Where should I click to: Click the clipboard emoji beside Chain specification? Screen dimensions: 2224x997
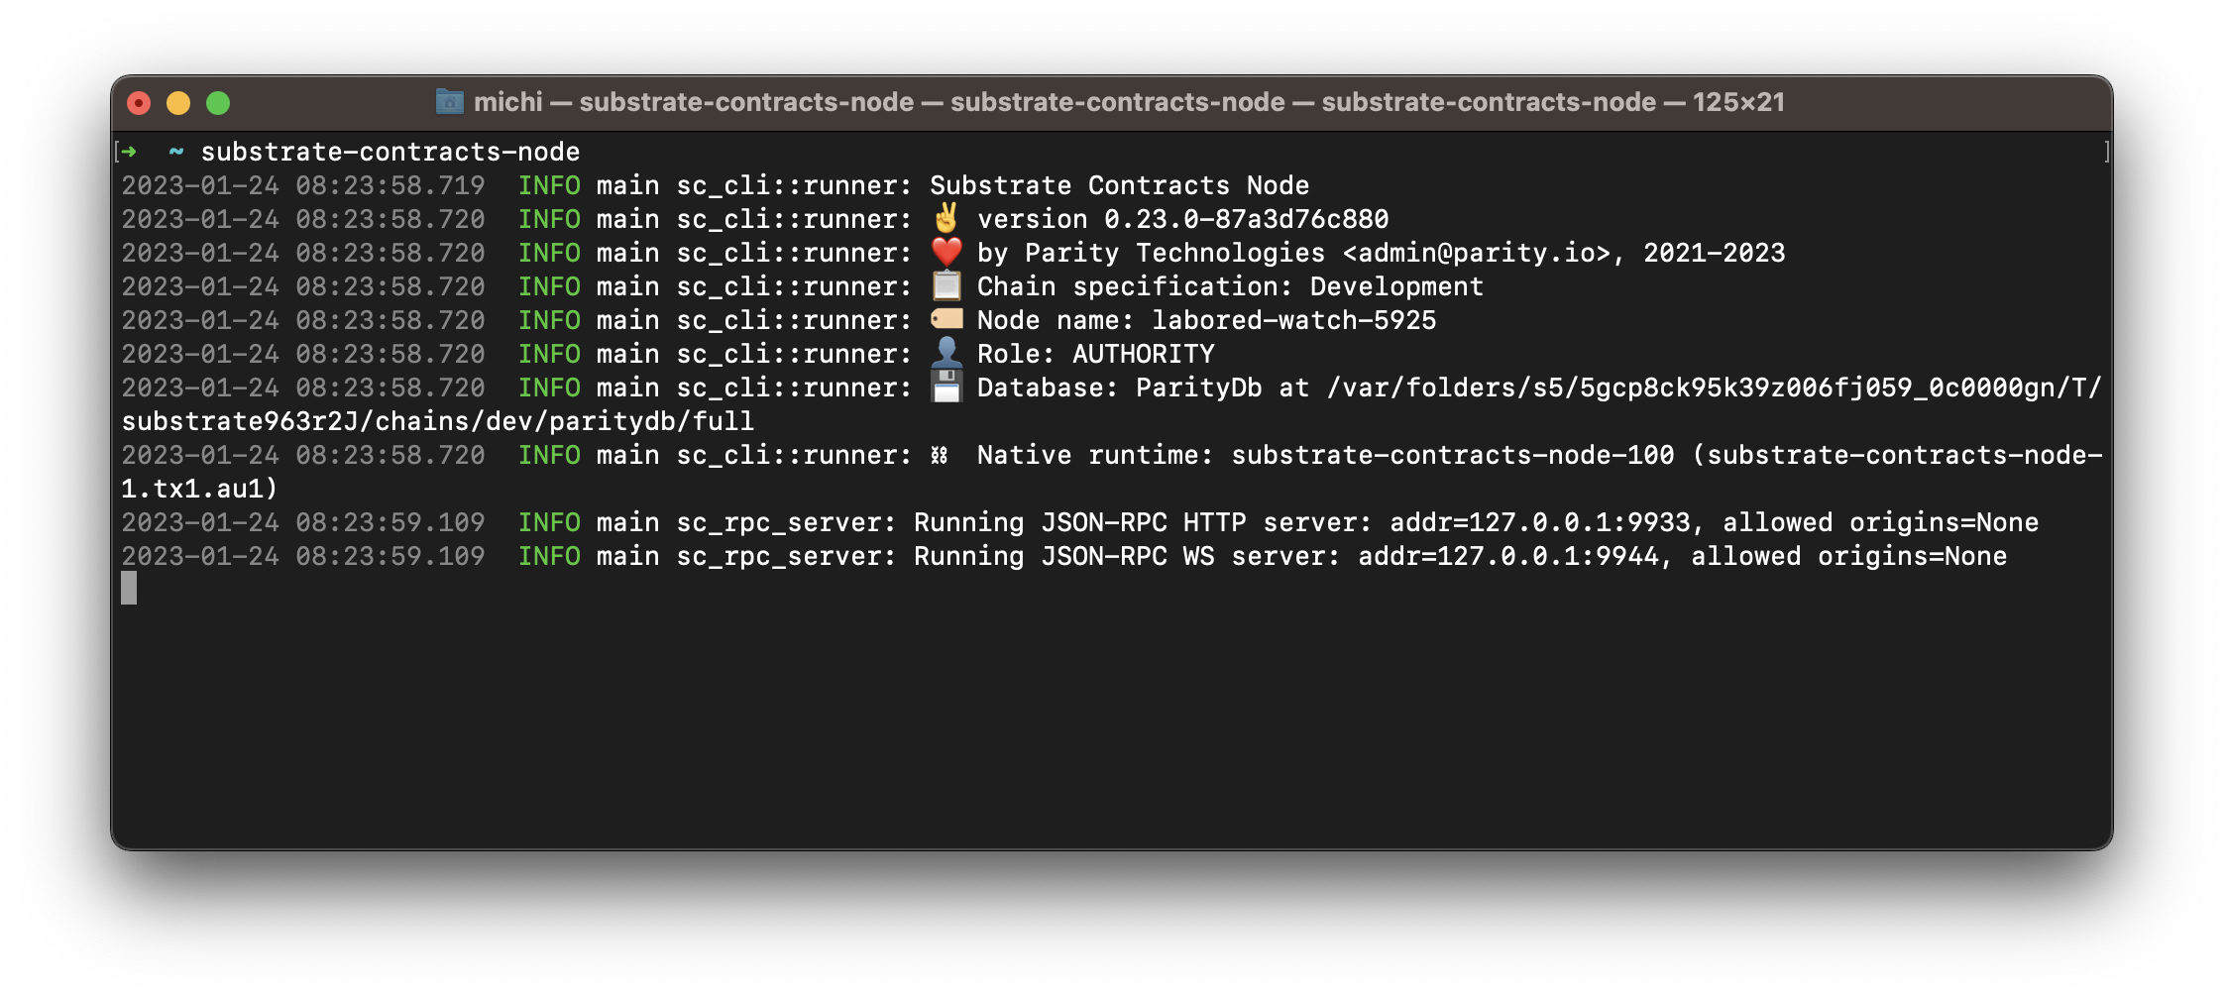click(x=946, y=286)
